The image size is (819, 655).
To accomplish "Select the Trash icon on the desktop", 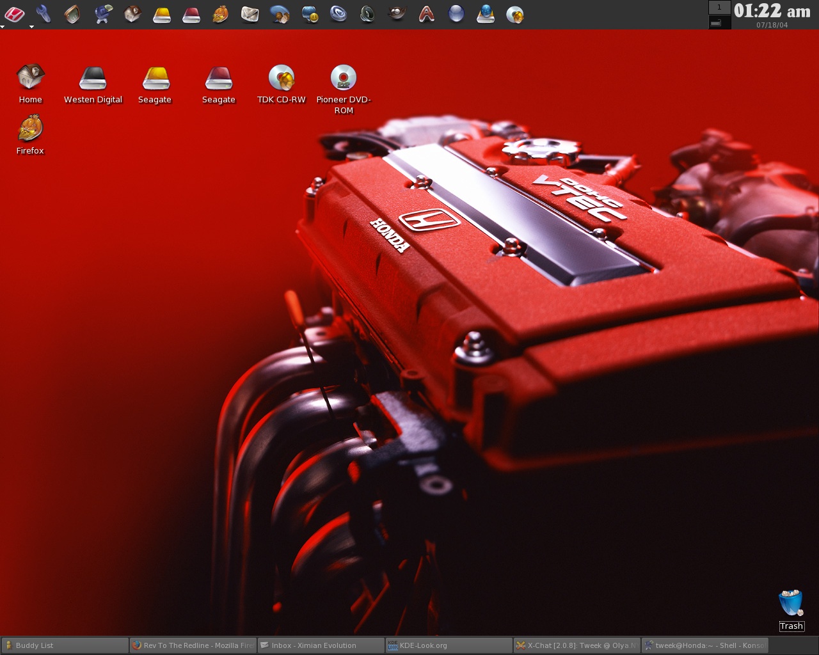I will point(791,610).
